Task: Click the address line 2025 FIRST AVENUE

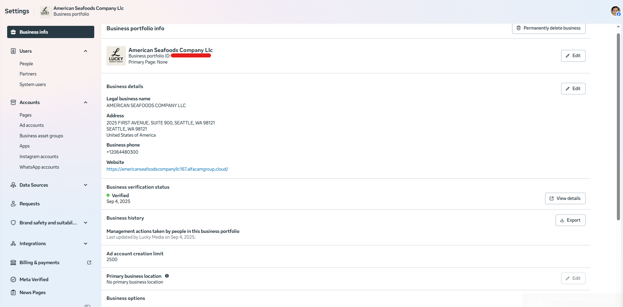Action: tap(161, 123)
